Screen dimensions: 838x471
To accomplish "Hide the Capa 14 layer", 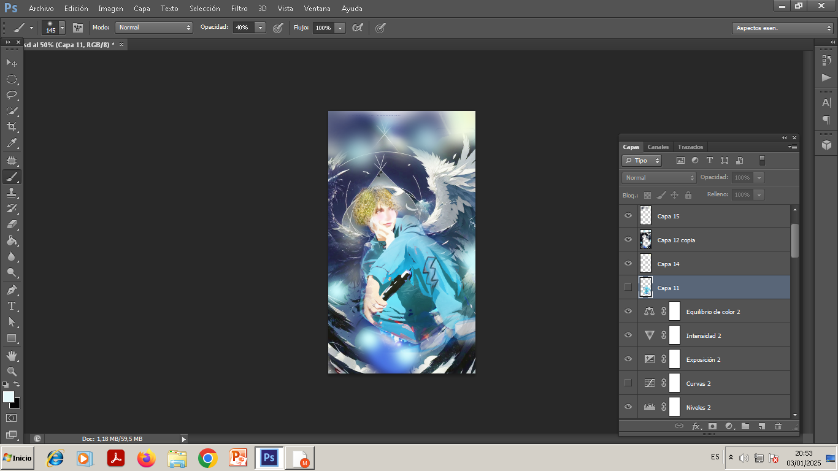I will [x=628, y=264].
